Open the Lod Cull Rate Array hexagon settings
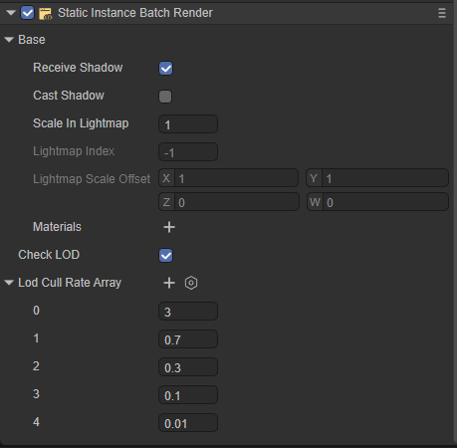The height and width of the screenshot is (448, 457). tap(191, 283)
